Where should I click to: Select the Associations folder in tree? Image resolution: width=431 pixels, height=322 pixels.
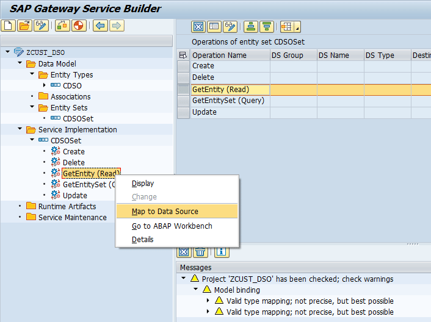(x=70, y=96)
